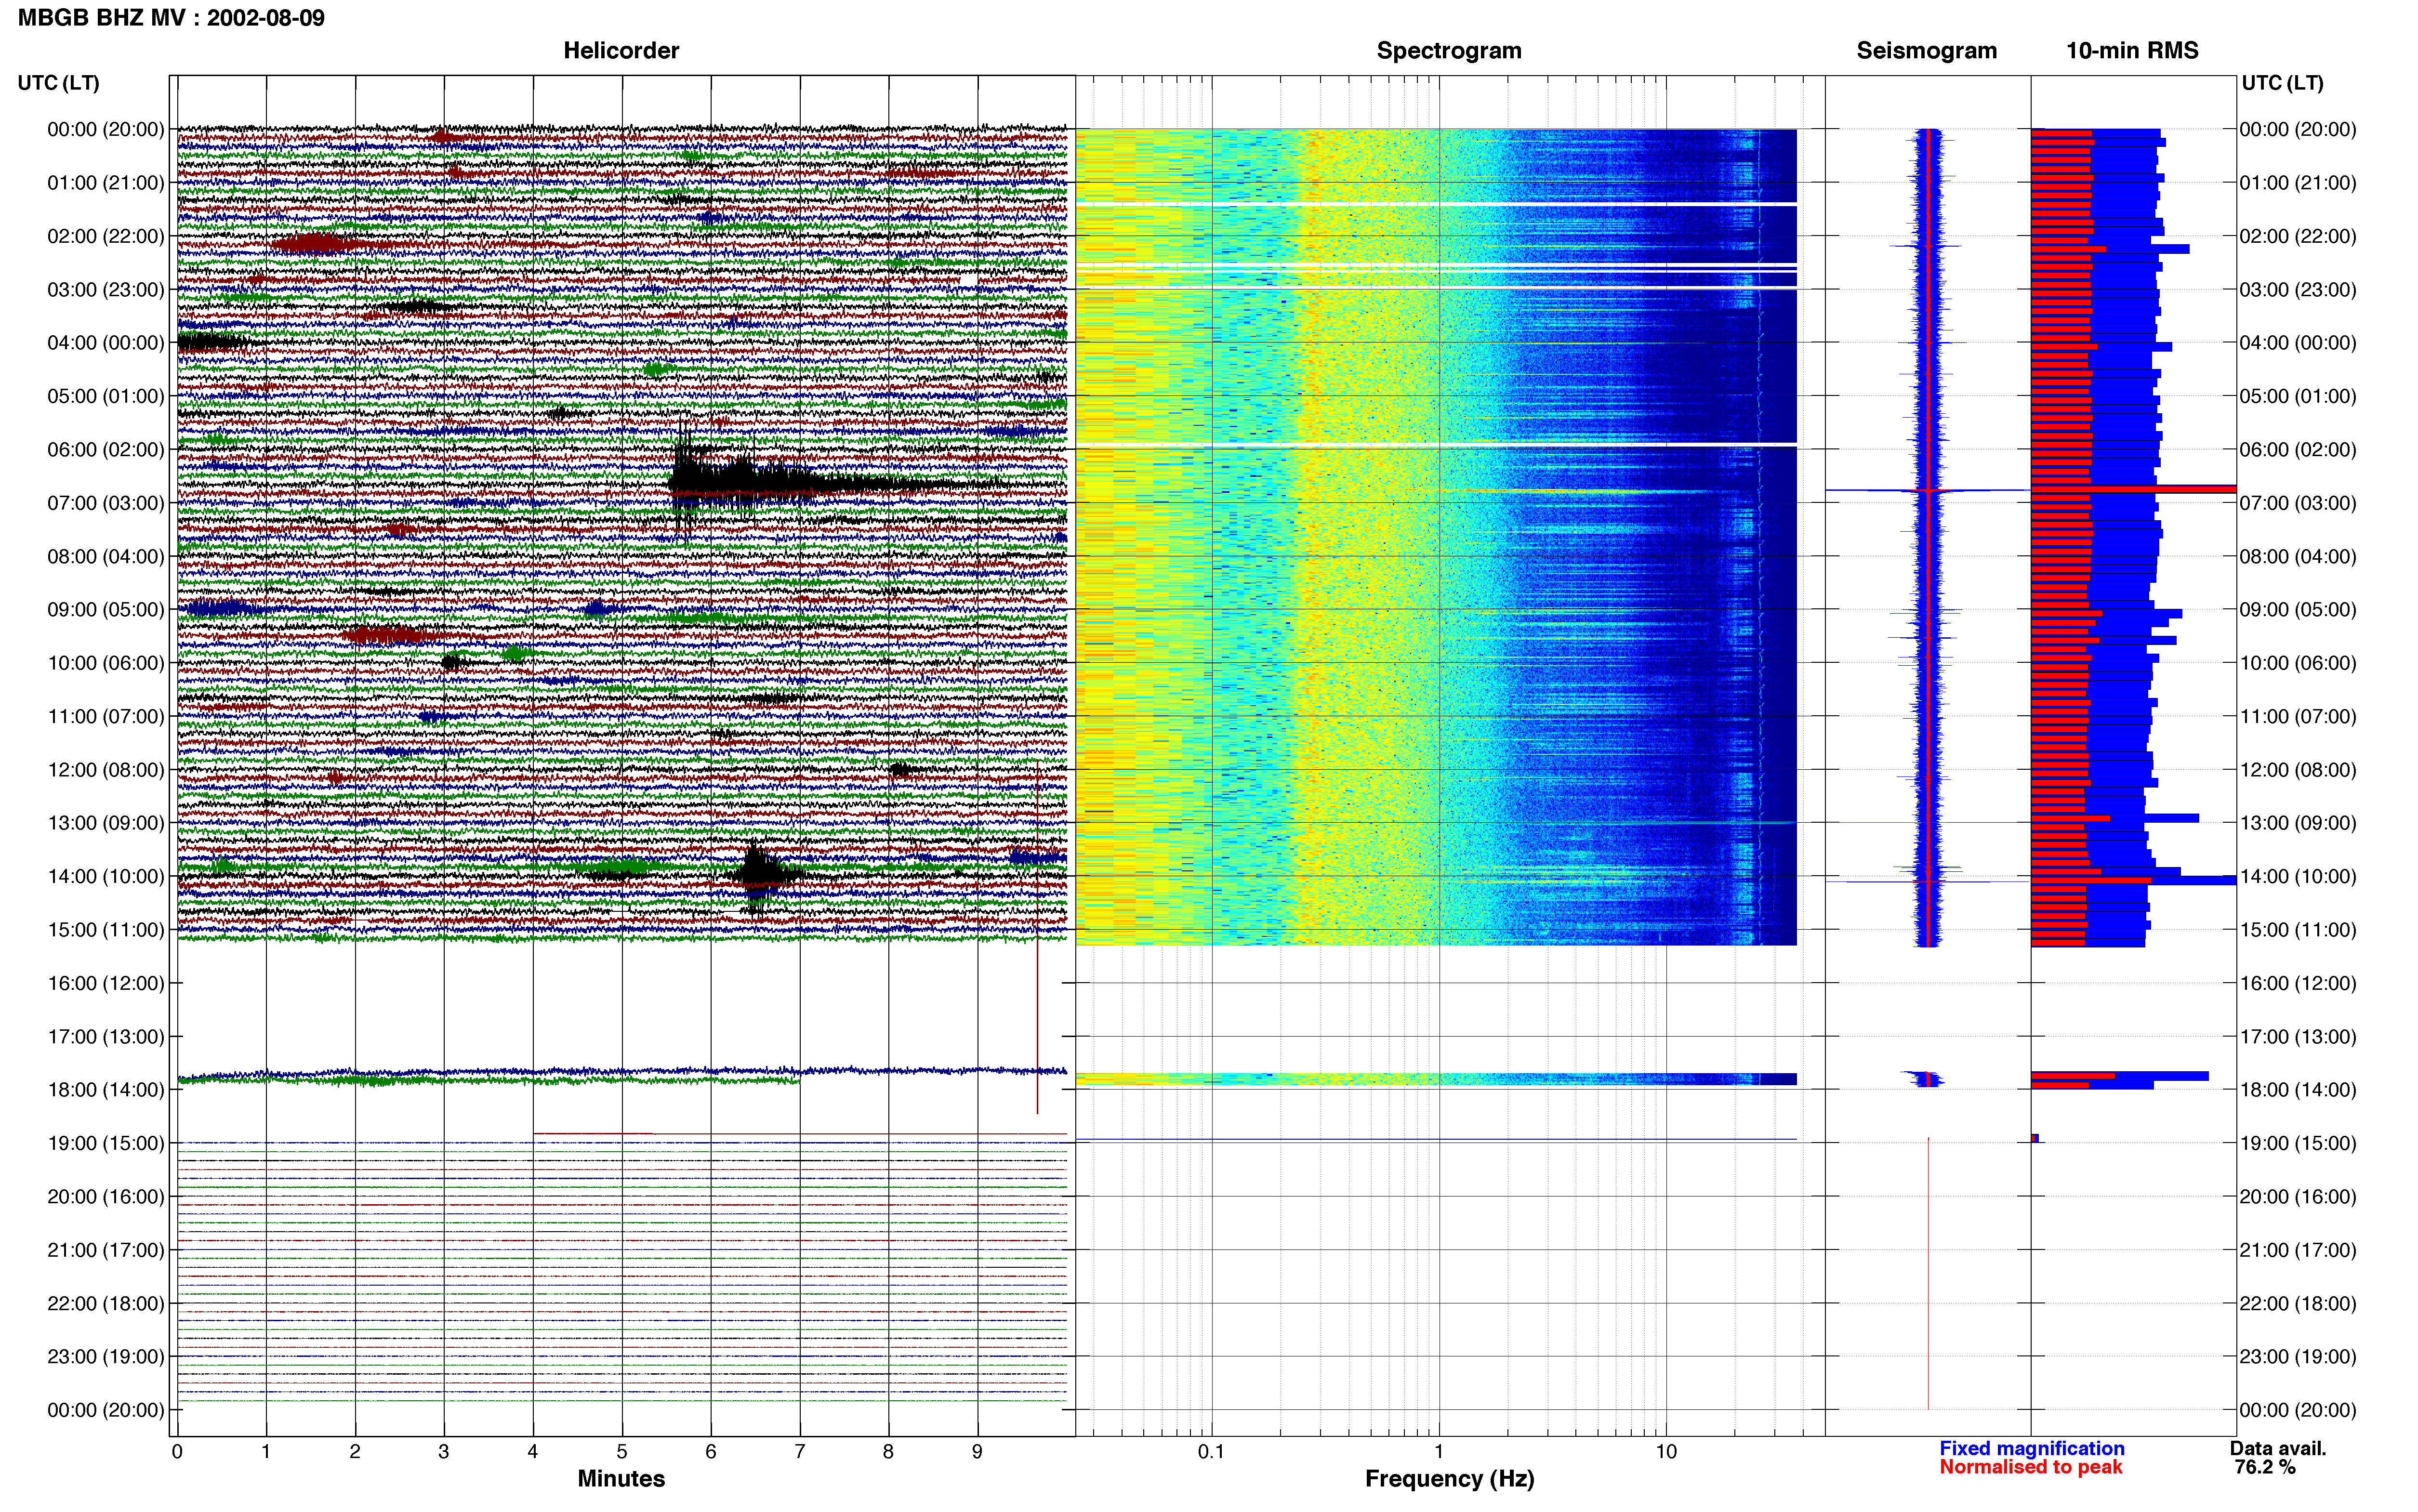Screen dimensions: 2418x1512
Task: Click the left 19:00 (15:00) time label
Action: (106, 1143)
